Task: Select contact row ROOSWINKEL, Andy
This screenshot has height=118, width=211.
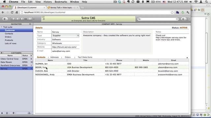Action: click(112, 74)
